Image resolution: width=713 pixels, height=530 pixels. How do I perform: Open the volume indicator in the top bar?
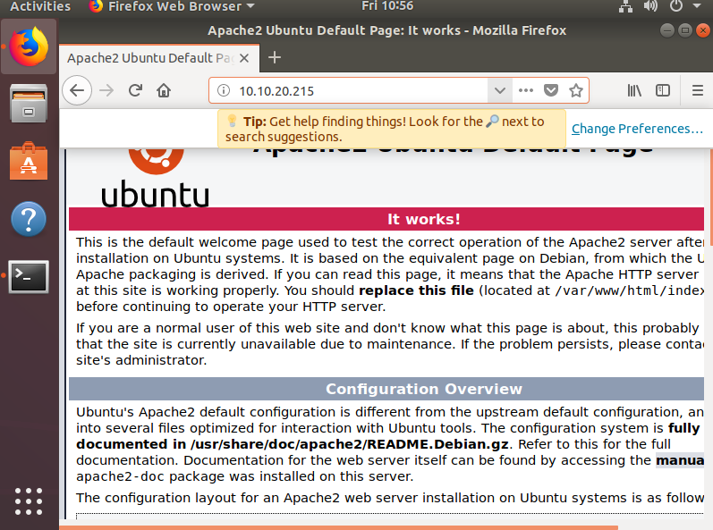click(650, 6)
